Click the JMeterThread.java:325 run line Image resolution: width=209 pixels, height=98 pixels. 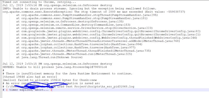[74, 54]
